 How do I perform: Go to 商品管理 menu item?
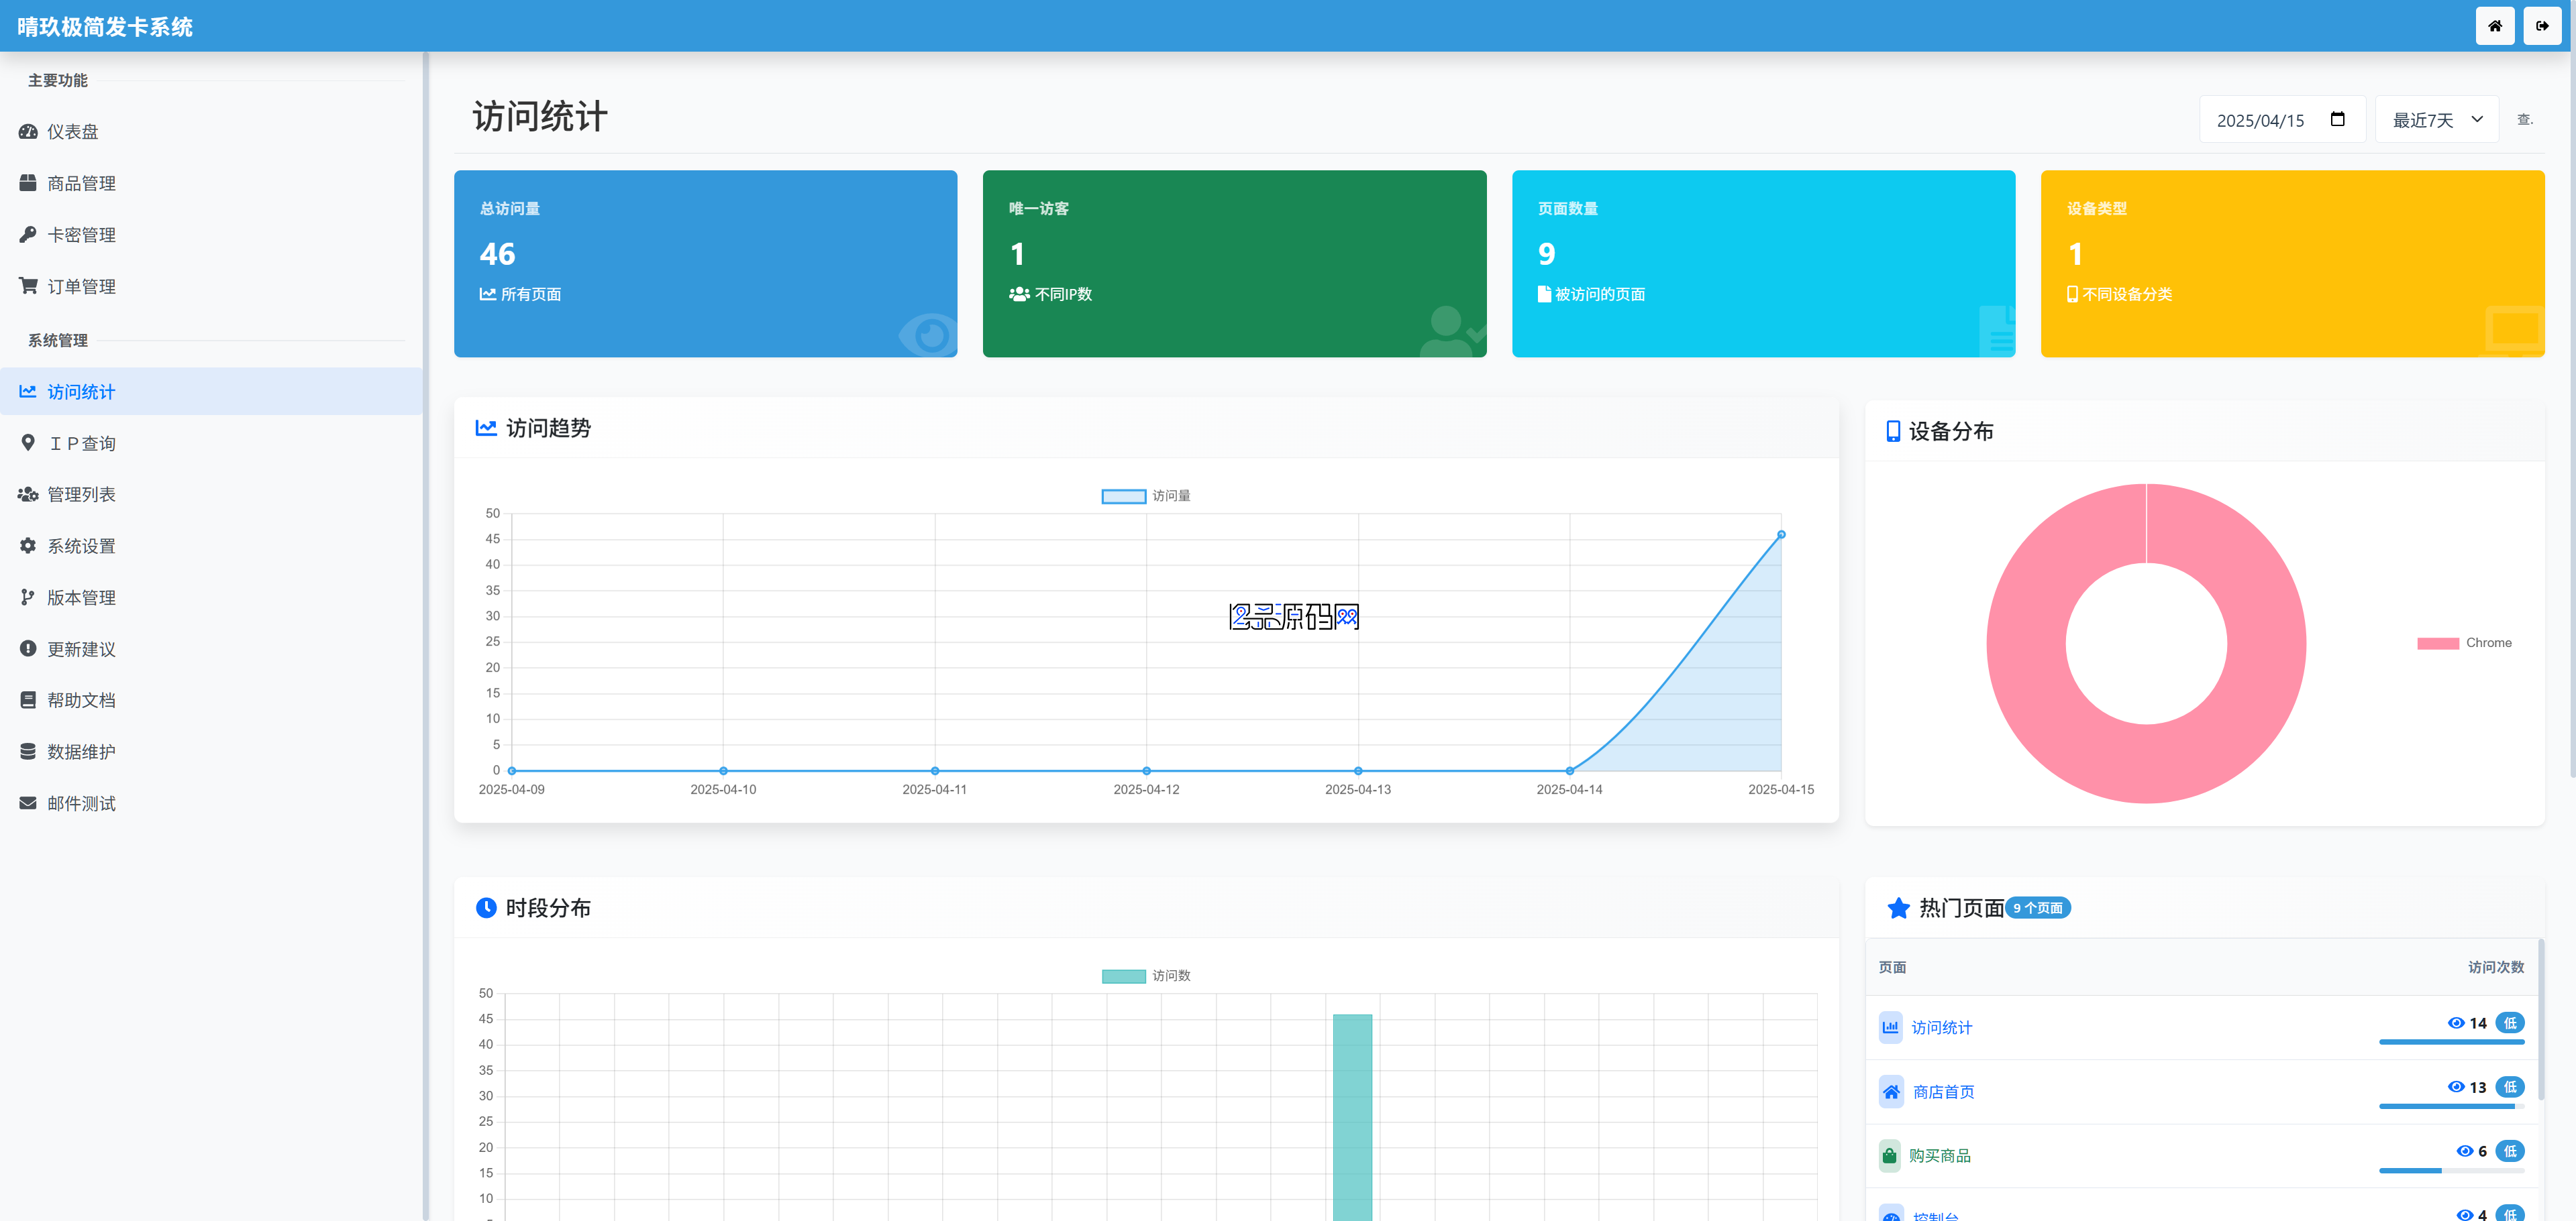tap(211, 183)
